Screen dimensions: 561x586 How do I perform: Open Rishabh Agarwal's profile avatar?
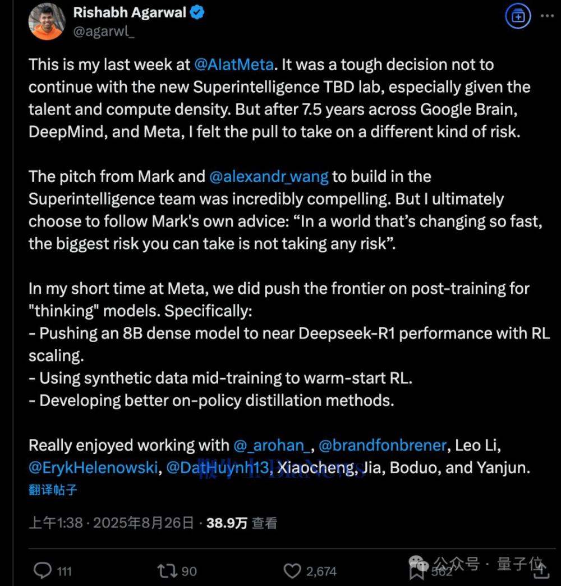47,21
